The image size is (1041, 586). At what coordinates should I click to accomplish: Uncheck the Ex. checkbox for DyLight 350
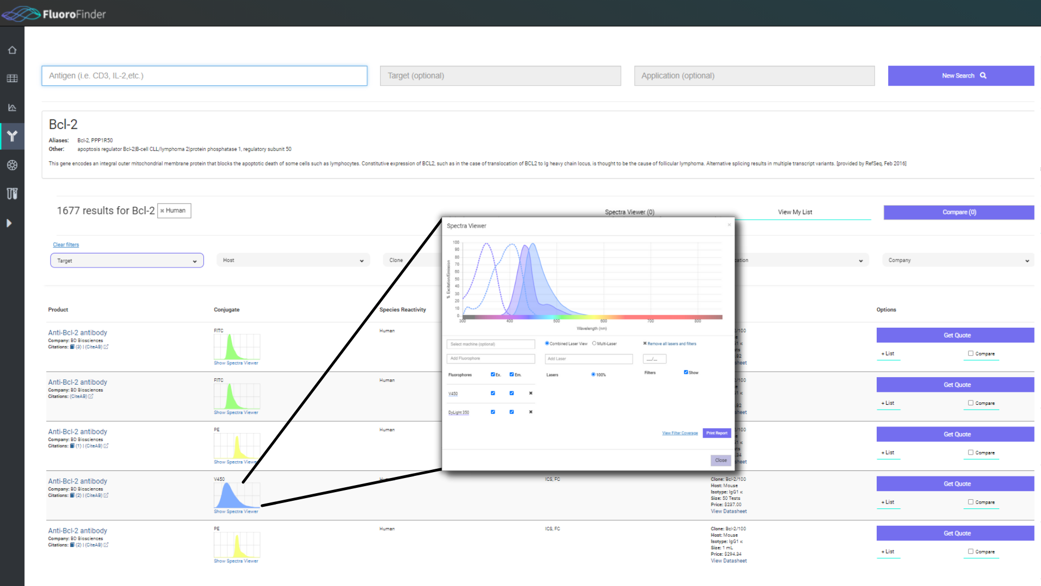(492, 412)
